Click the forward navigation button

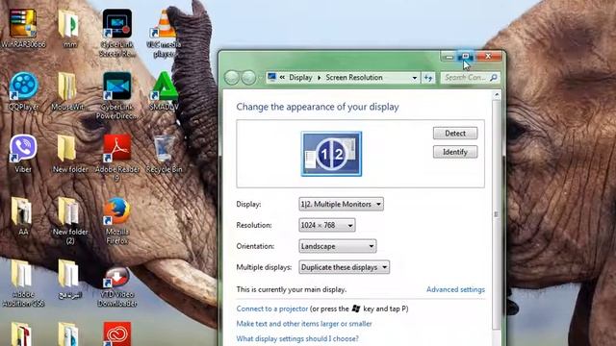coord(248,78)
